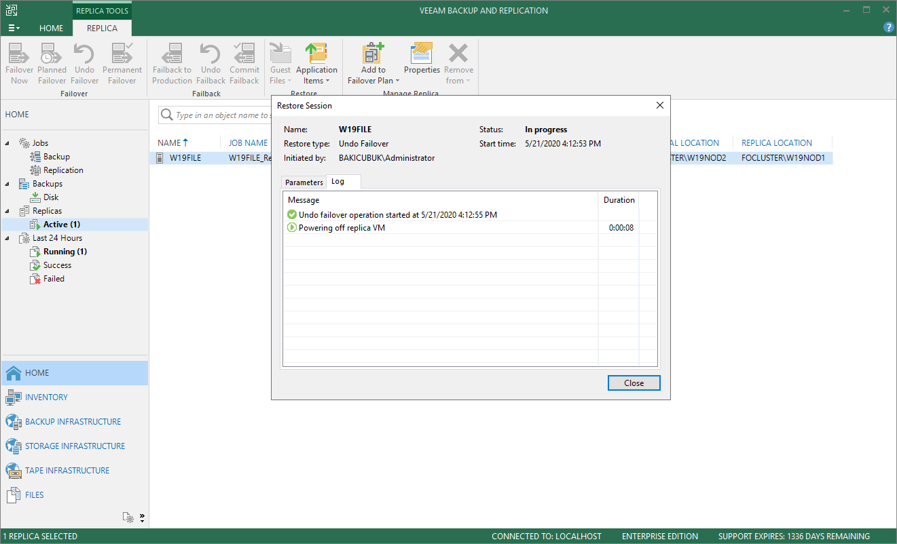Click the navigation pane options chevron
Image resolution: width=897 pixels, height=544 pixels.
(x=142, y=518)
